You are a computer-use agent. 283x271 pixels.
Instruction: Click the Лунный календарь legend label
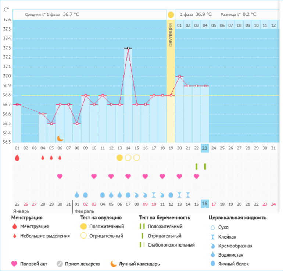(x=140, y=264)
